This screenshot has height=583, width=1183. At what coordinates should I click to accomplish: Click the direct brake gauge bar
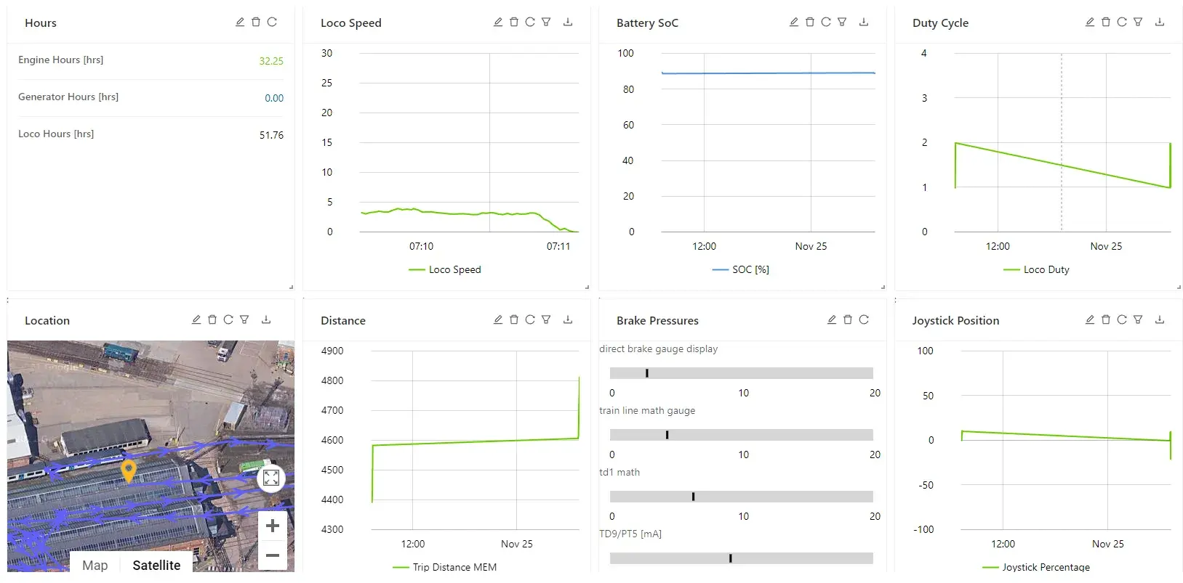tap(741, 373)
